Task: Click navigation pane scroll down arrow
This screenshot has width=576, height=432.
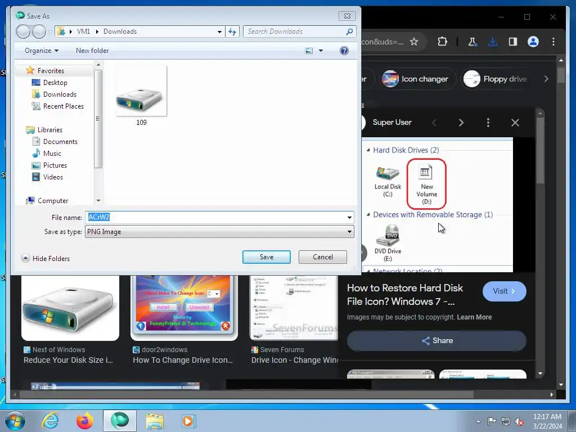Action: point(98,201)
